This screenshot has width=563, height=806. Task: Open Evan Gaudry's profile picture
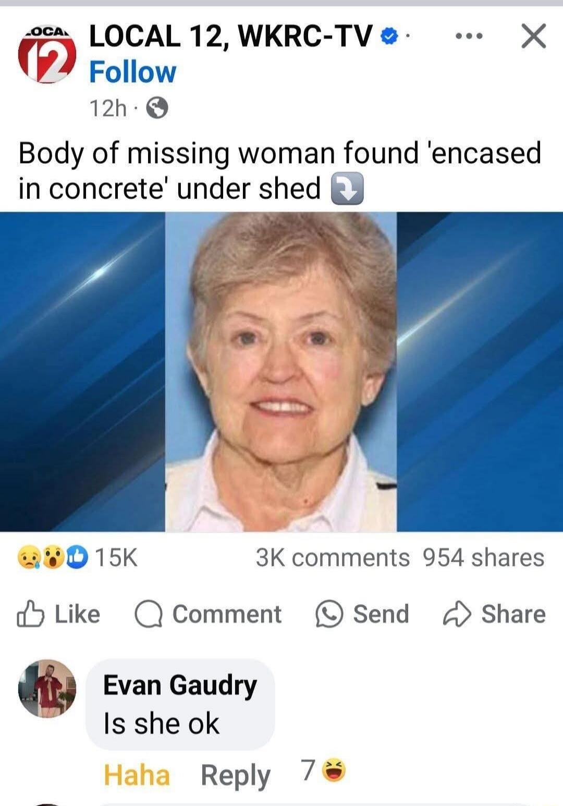[47, 689]
